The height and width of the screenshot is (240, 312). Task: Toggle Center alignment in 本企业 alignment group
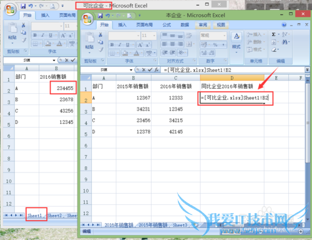172,44
